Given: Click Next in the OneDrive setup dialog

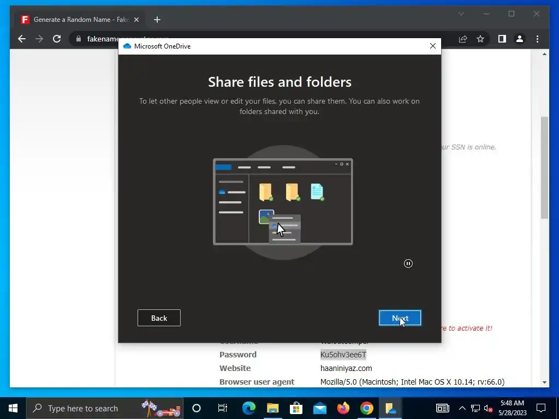Looking at the screenshot, I should click(400, 318).
